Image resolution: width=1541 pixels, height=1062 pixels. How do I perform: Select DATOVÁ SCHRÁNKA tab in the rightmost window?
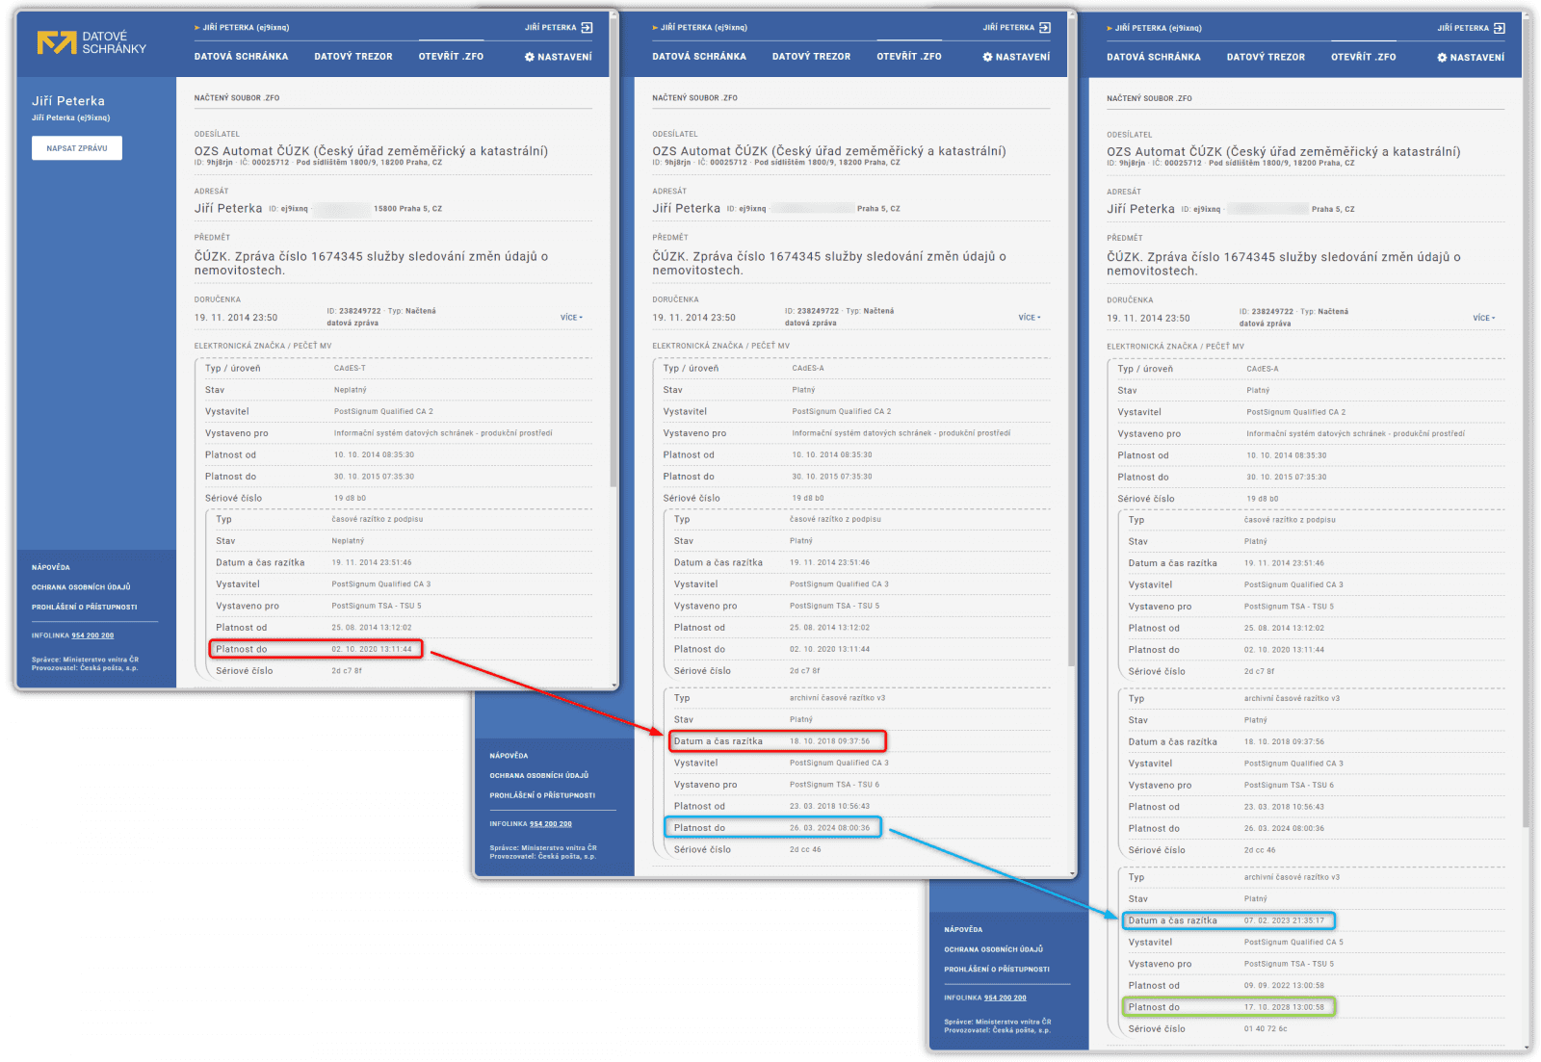(1154, 58)
